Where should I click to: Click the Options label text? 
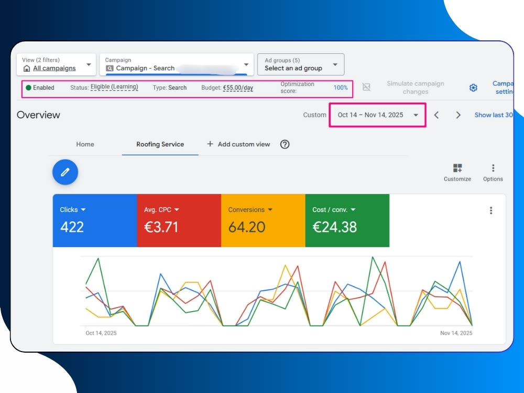point(493,179)
